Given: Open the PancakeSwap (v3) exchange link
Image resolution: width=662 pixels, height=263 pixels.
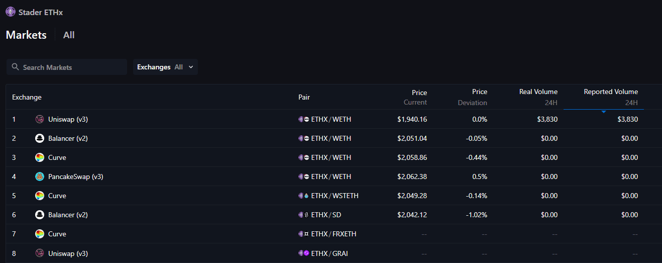Looking at the screenshot, I should click(x=75, y=177).
